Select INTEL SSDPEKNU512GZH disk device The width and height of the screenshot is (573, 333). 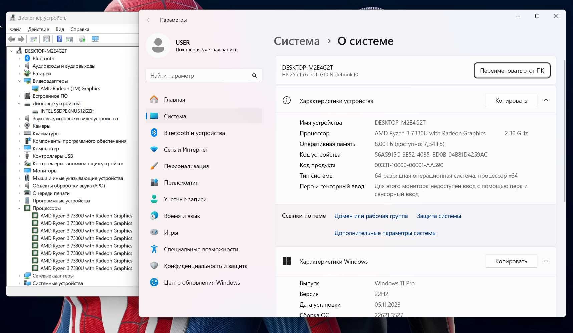tap(67, 111)
